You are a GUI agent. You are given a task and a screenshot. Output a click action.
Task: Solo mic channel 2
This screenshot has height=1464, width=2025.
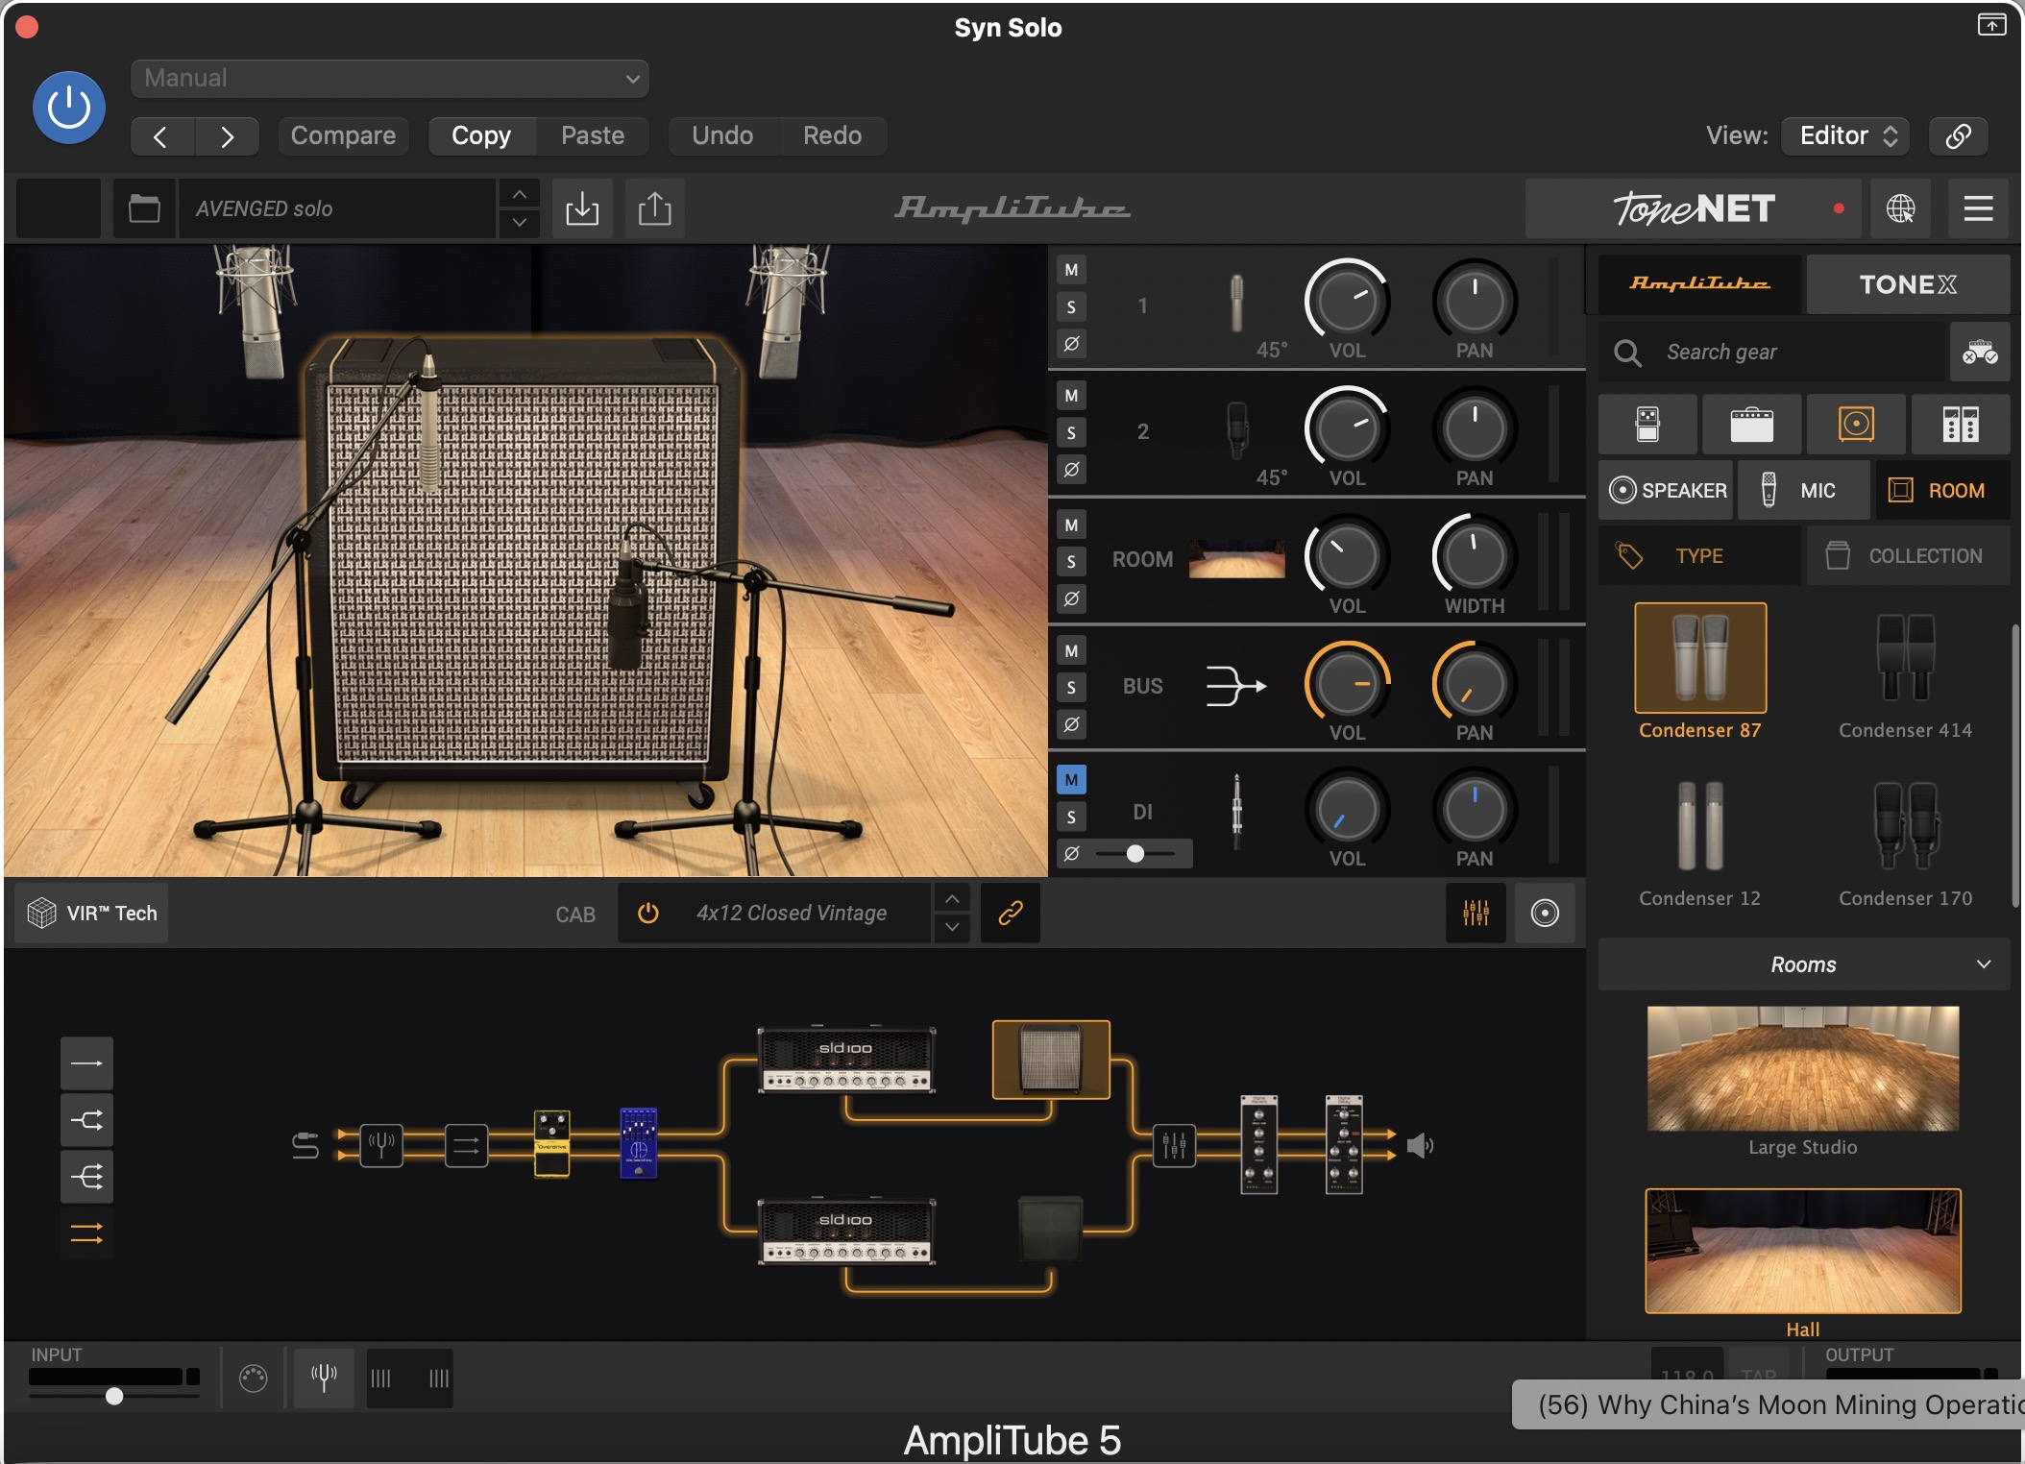(1071, 433)
